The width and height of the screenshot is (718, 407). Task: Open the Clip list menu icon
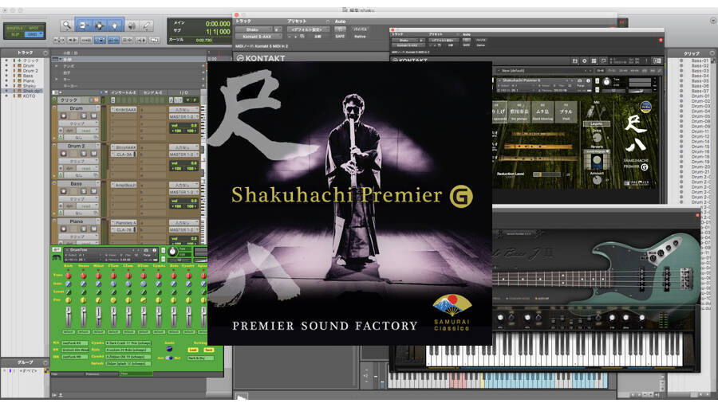[712, 53]
